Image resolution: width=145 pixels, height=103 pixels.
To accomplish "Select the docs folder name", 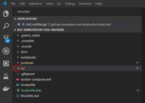I will [24, 52].
